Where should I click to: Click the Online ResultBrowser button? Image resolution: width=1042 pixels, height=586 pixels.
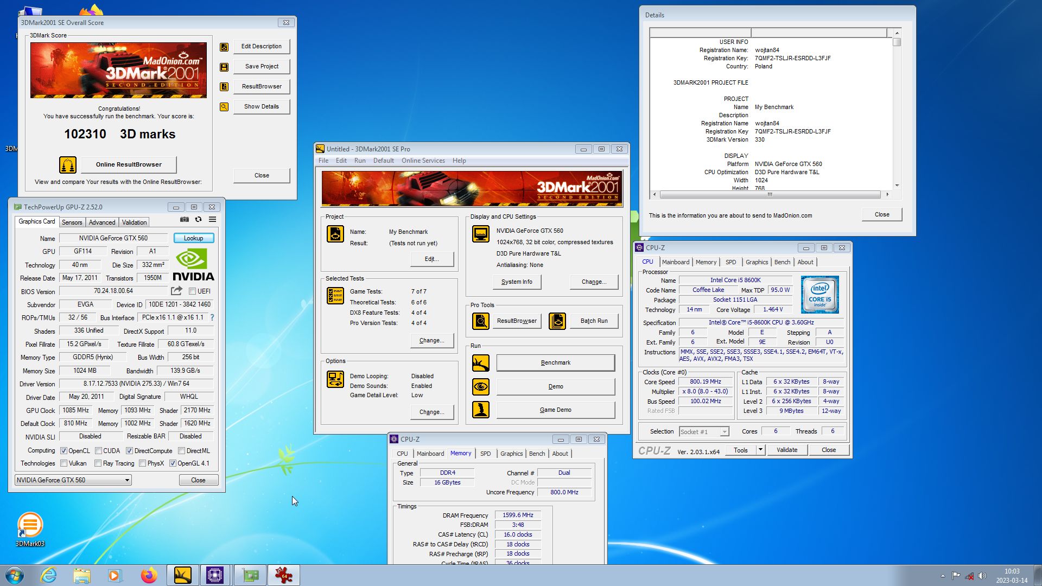click(x=129, y=164)
